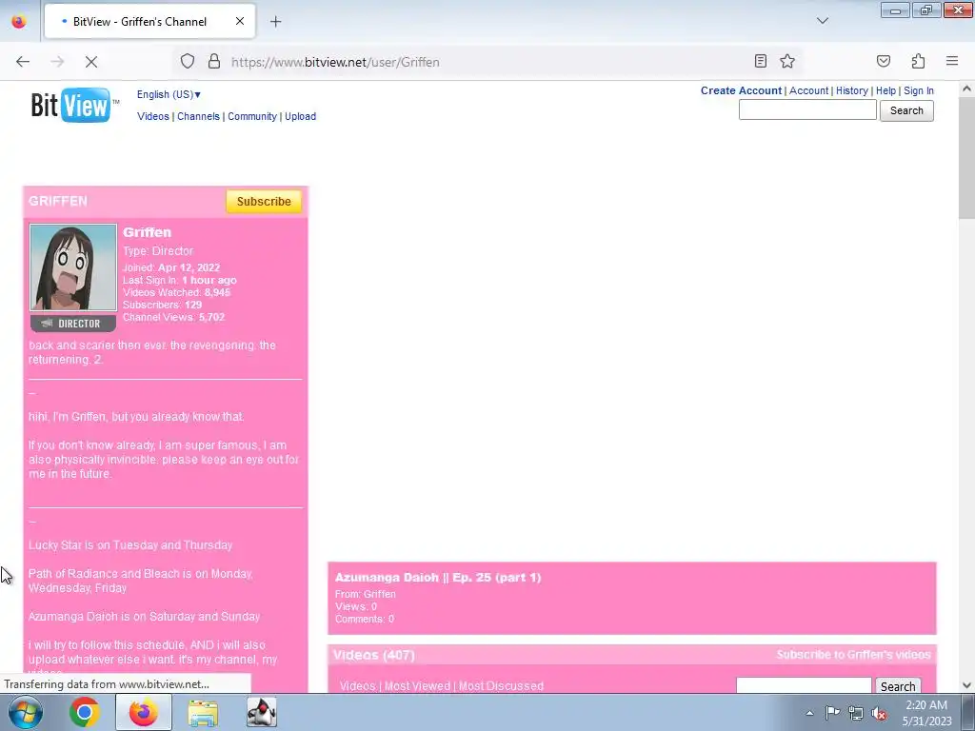Click the BitView logo

click(x=74, y=105)
